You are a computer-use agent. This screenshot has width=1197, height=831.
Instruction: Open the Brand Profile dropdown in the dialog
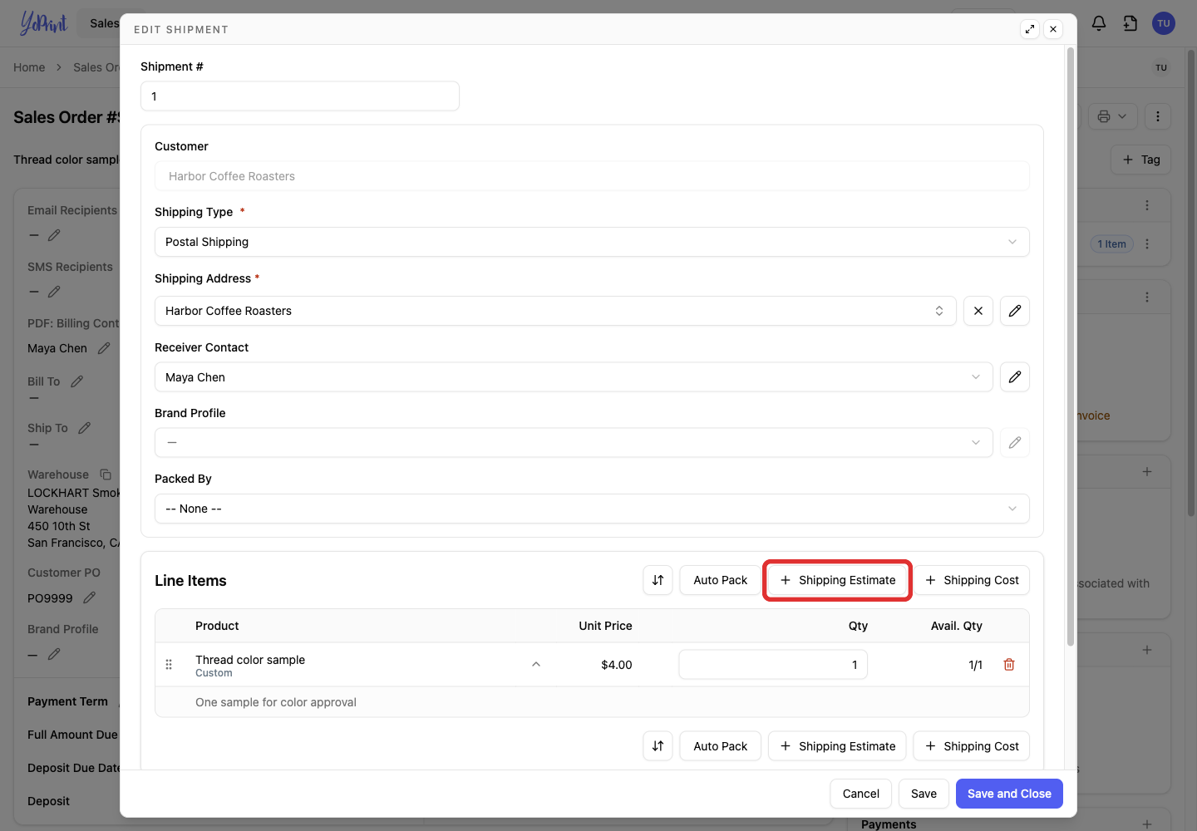(x=574, y=443)
